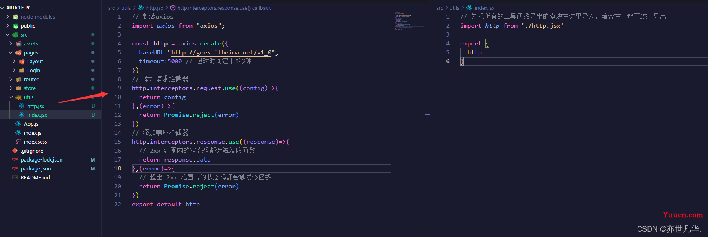The image size is (708, 237).
Task: Click 'src' in left editor breadcrumb
Action: coord(111,8)
